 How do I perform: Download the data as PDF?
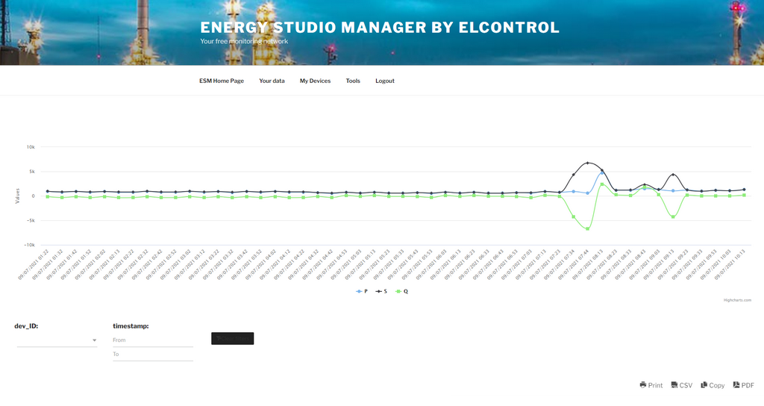(x=743, y=385)
